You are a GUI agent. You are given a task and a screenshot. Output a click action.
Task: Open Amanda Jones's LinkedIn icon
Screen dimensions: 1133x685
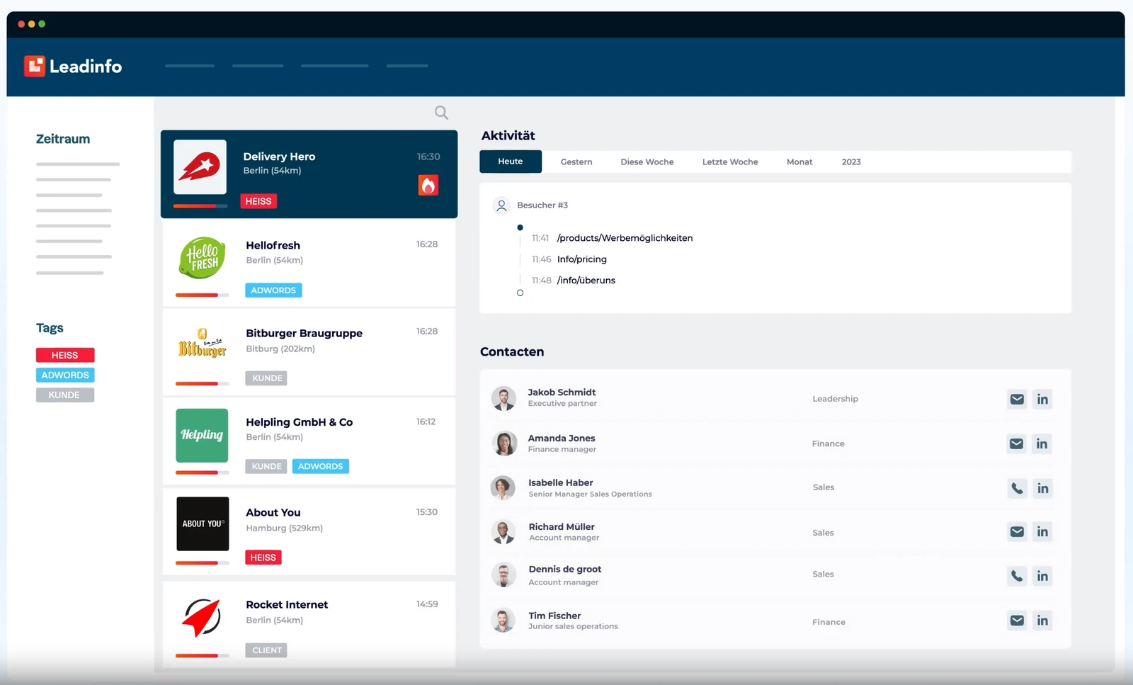click(1042, 443)
